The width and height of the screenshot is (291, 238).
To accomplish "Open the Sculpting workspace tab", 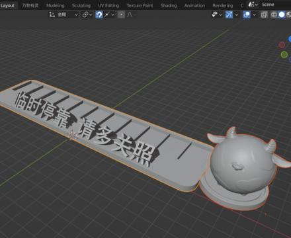I will [81, 5].
